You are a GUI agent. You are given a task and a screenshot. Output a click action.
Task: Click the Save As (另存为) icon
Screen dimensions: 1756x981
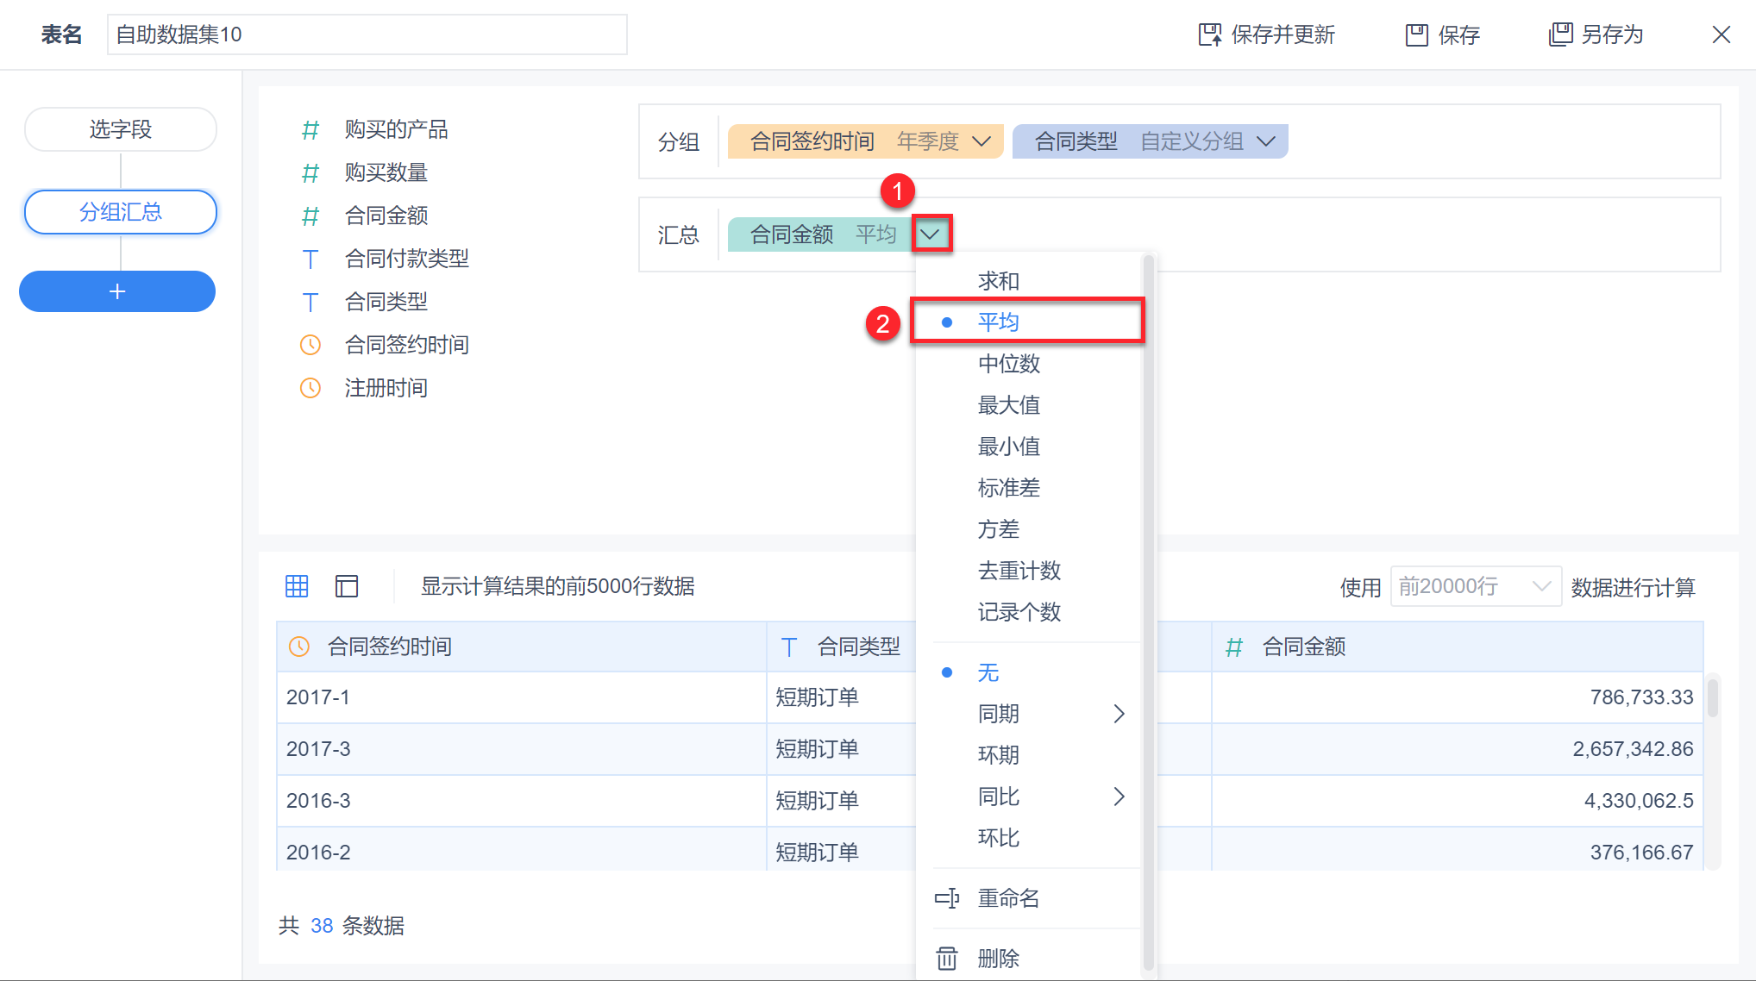1560,34
